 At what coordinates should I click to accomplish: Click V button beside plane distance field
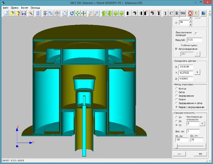point(202,123)
